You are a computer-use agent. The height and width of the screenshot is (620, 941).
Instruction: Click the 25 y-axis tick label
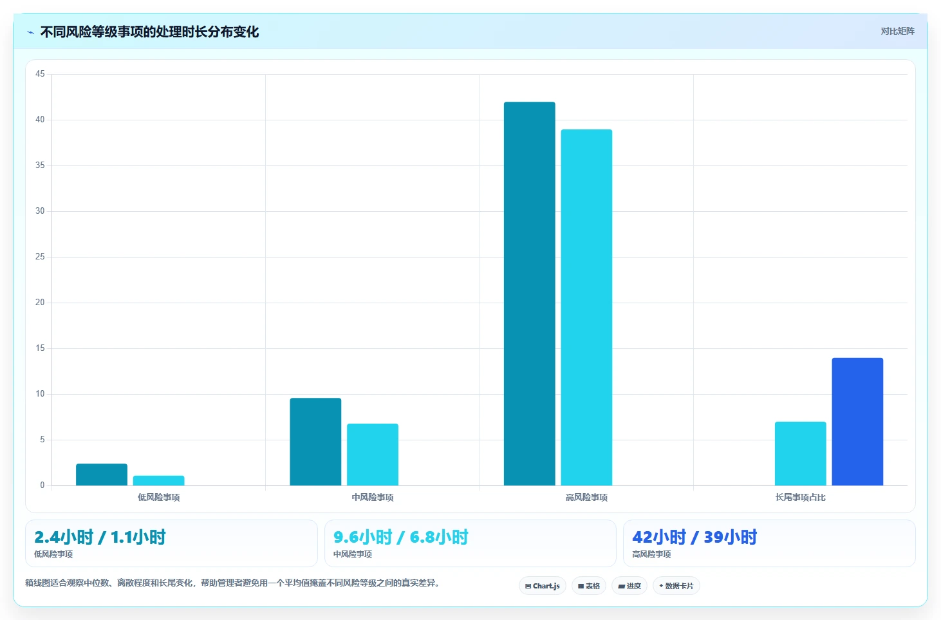pos(40,257)
